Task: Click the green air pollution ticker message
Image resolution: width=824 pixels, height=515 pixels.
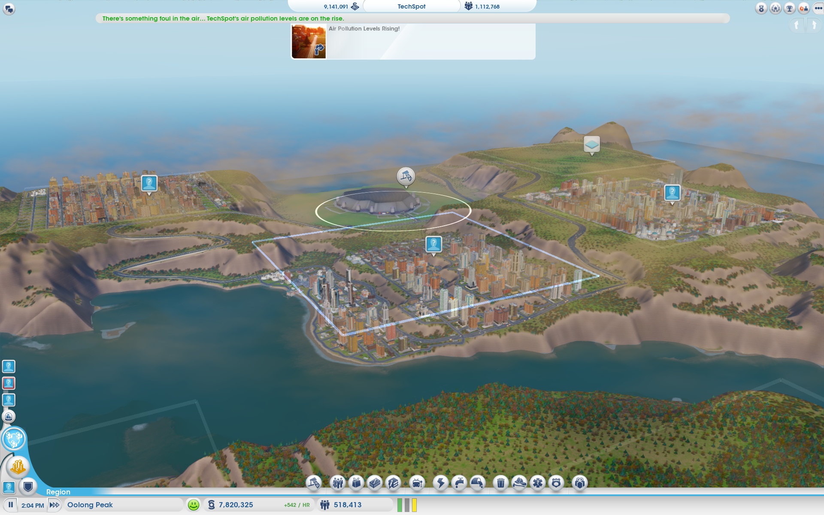Action: [x=223, y=18]
